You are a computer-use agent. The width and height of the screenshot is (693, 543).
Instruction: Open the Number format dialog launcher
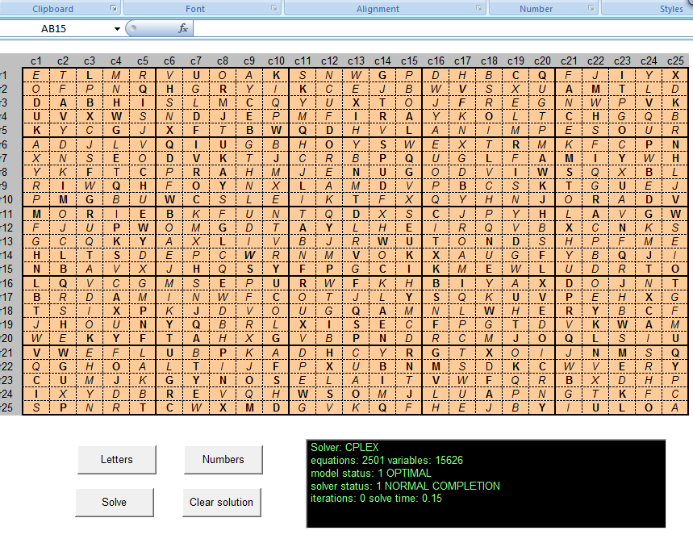coord(593,9)
